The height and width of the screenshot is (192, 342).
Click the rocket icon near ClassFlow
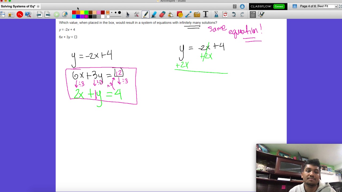pyautogui.click(x=242, y=6)
